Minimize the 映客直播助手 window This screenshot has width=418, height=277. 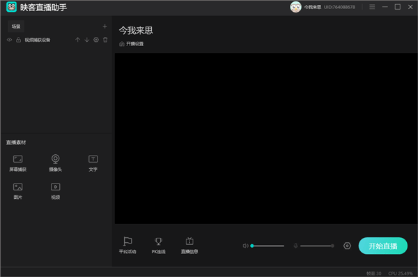pos(385,7)
